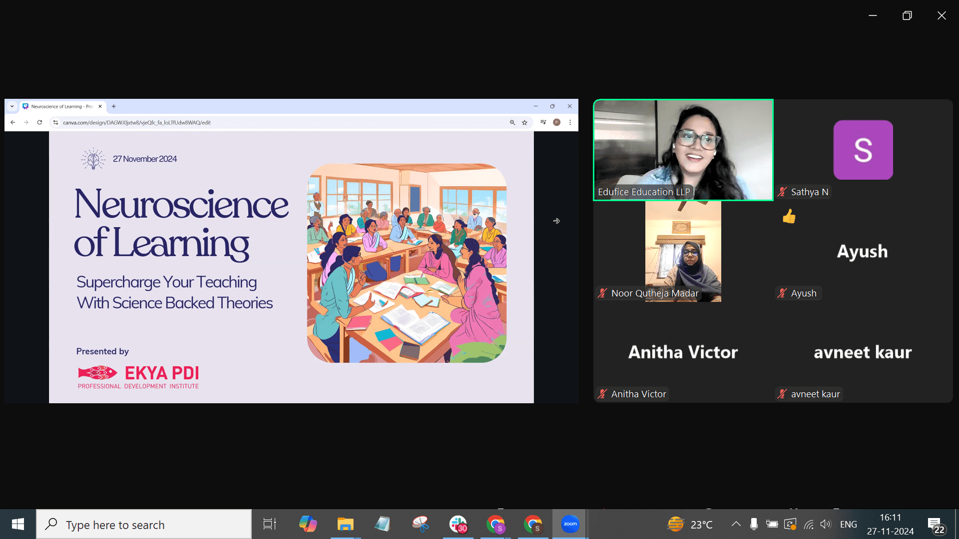Screen dimensions: 959x539
Task: Open the Notepad app in taskbar
Action: 383,524
